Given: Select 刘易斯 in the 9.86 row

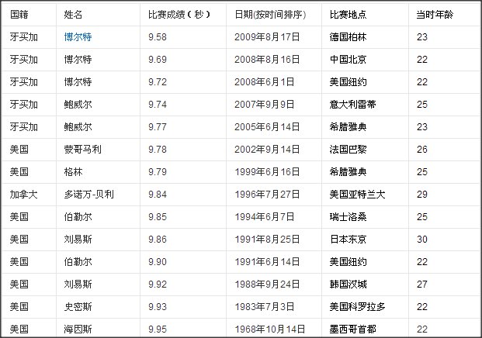Looking at the screenshot, I should click(x=78, y=240).
